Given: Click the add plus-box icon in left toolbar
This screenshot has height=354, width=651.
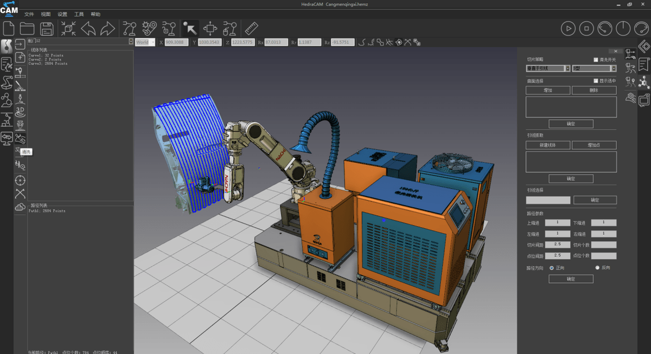Looking at the screenshot, I should [x=20, y=57].
